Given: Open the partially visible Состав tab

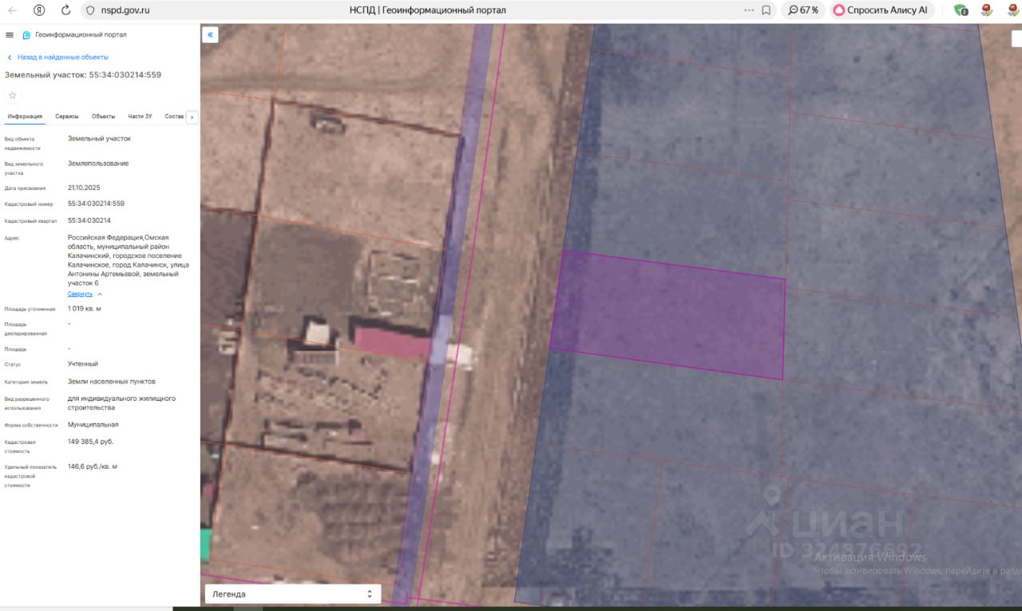Looking at the screenshot, I should pos(174,117).
